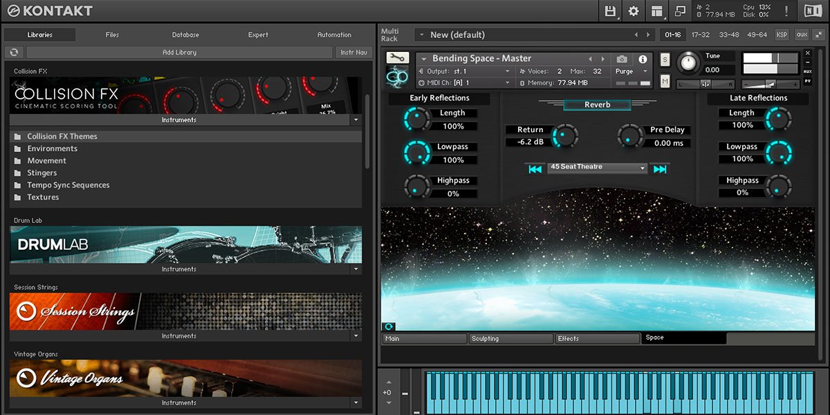This screenshot has width=830, height=415.
Task: Open the settings gear icon
Action: (x=633, y=11)
